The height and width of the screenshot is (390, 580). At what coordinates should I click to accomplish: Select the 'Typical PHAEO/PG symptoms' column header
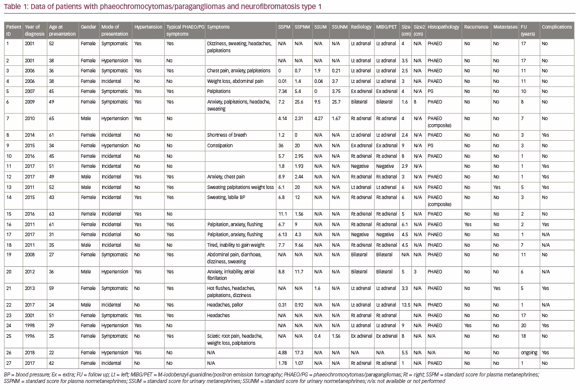[185, 30]
